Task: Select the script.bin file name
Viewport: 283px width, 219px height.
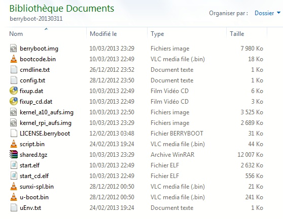Action: [32, 144]
